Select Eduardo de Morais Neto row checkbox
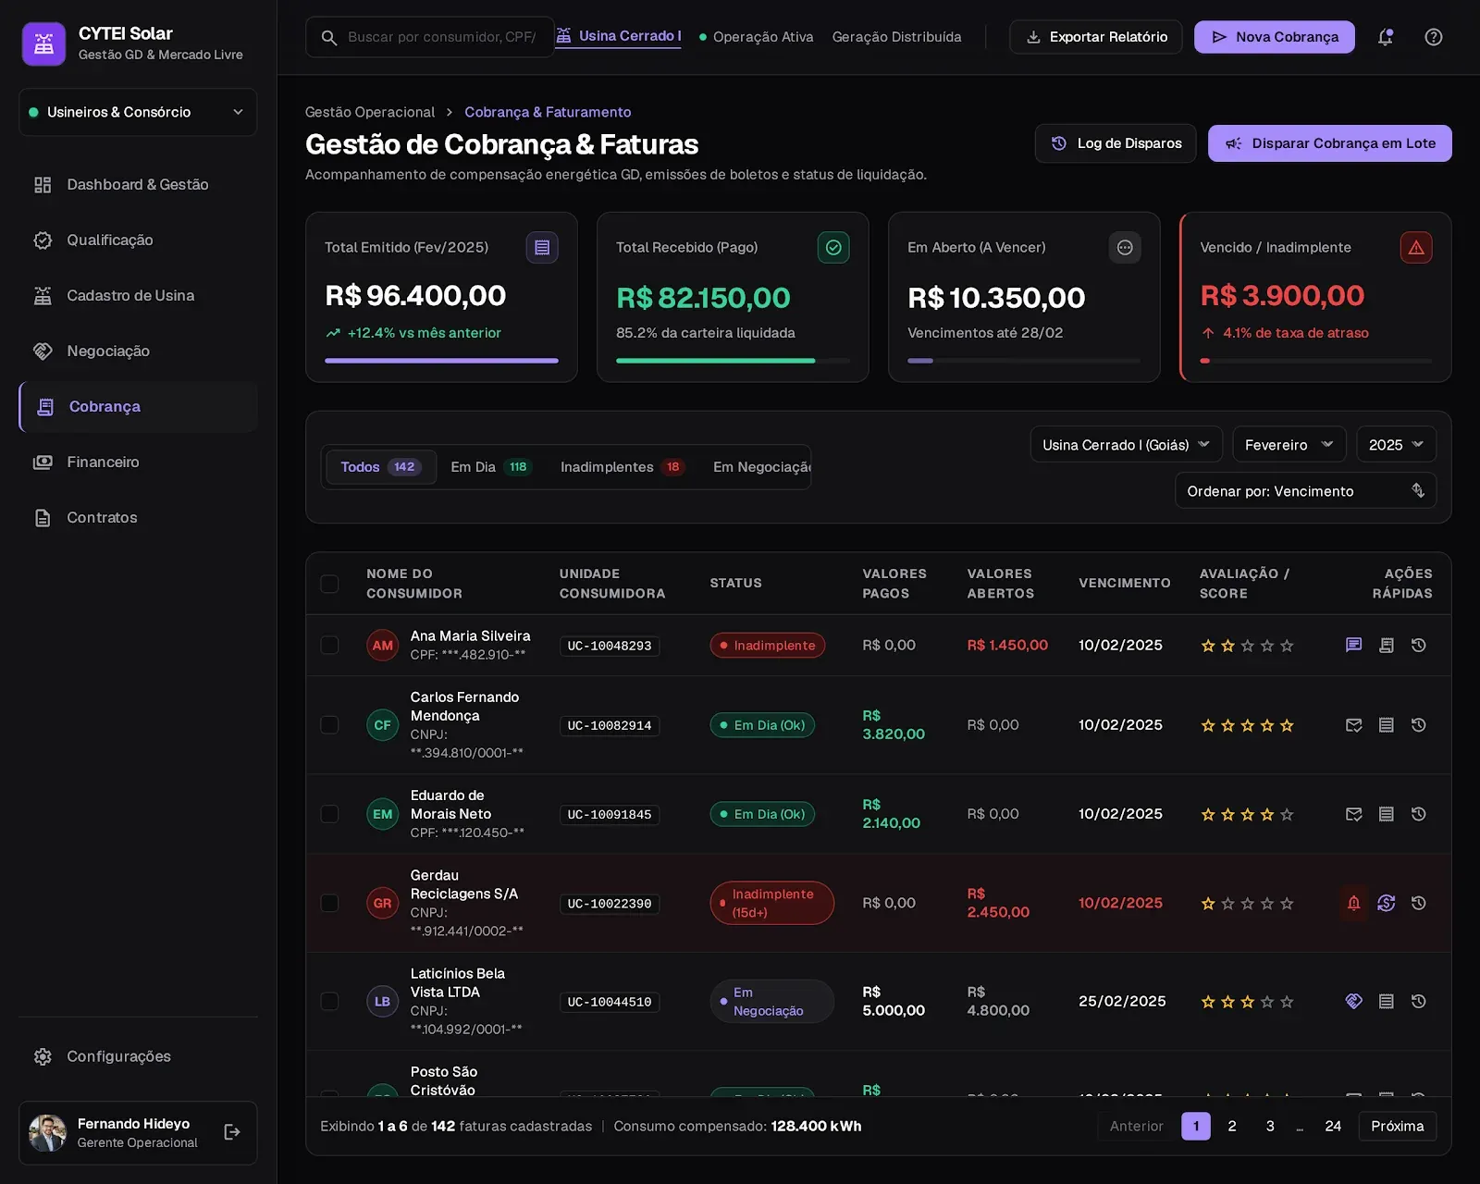The width and height of the screenshot is (1480, 1184). pyautogui.click(x=329, y=814)
